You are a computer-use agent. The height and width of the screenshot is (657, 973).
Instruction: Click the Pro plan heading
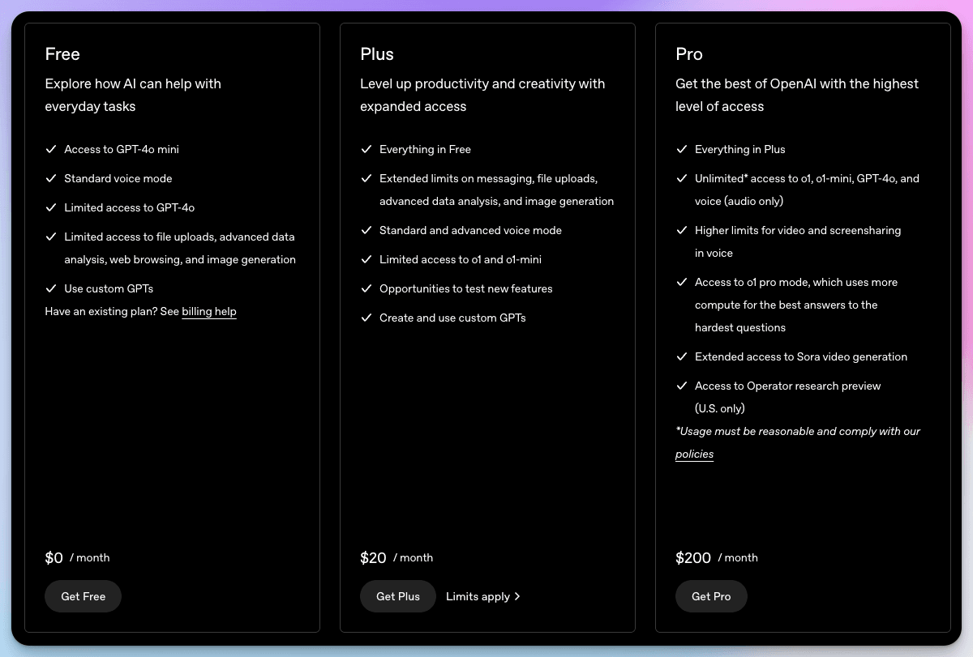point(689,54)
